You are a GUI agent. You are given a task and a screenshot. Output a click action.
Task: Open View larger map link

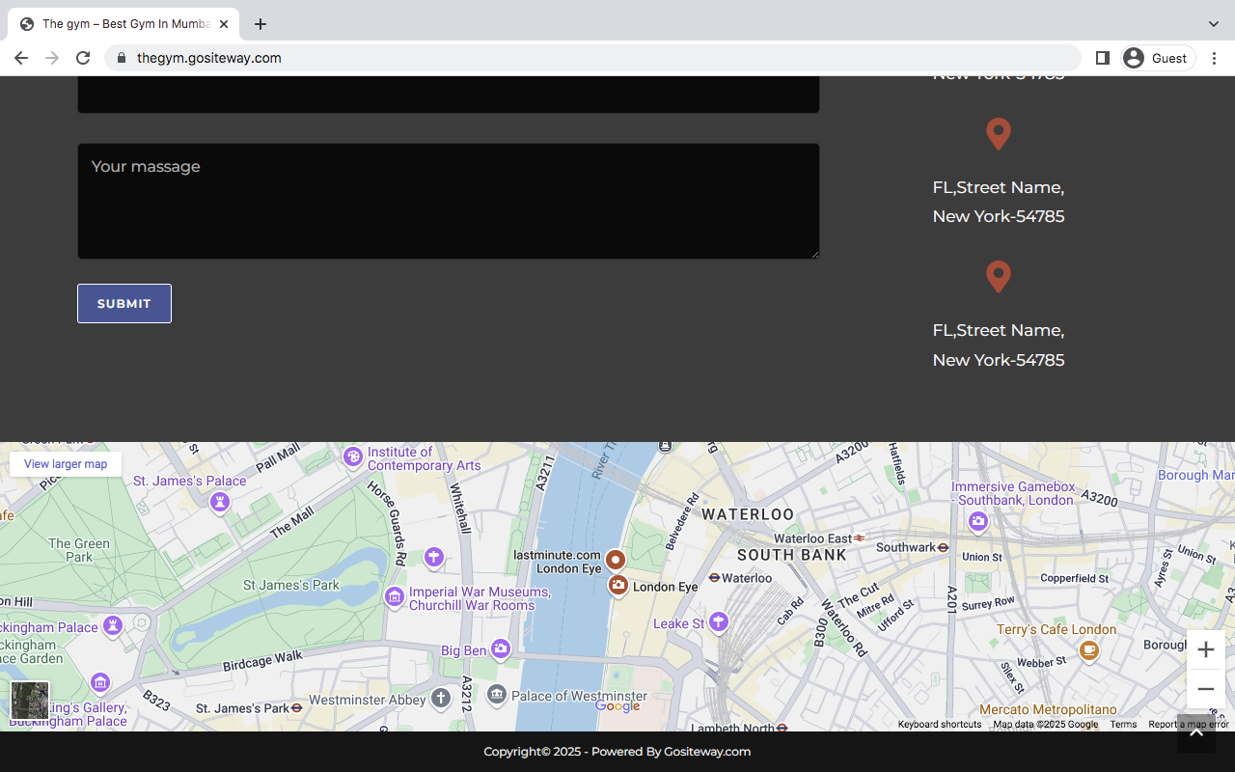click(66, 464)
